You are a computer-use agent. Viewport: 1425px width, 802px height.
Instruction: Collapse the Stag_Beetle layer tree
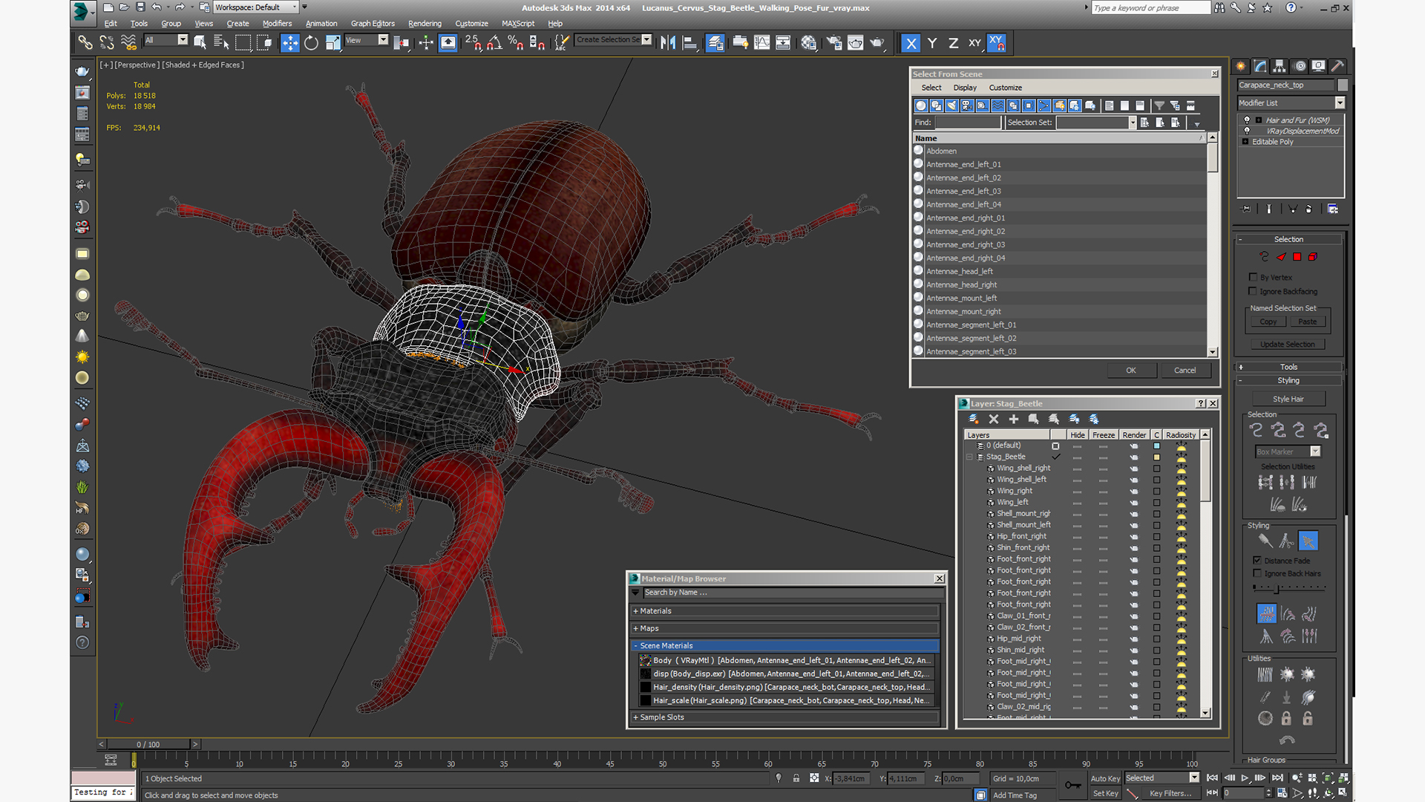(969, 457)
